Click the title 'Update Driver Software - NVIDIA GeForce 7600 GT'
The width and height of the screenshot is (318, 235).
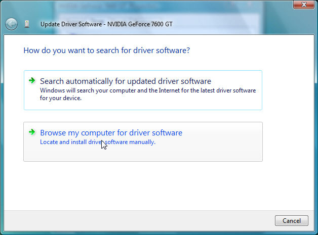click(x=106, y=24)
